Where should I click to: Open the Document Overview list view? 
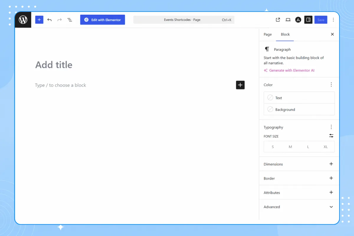pyautogui.click(x=70, y=20)
